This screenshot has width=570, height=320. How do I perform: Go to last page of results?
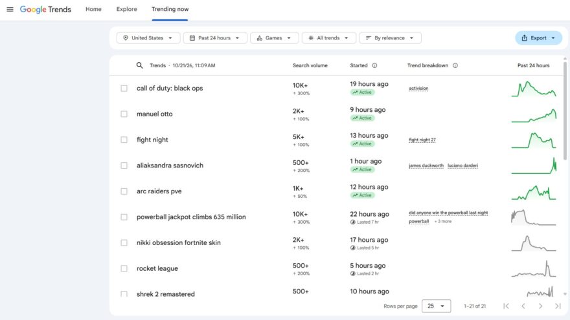pyautogui.click(x=558, y=306)
